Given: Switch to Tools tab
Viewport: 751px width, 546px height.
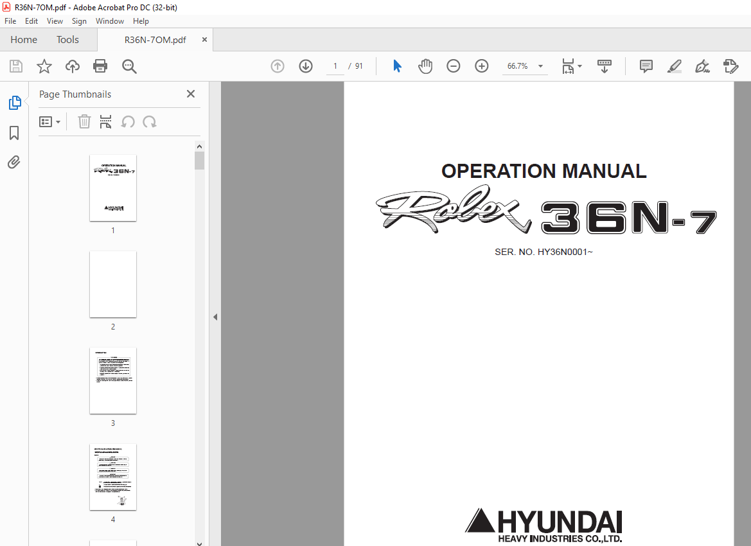Looking at the screenshot, I should pos(67,40).
